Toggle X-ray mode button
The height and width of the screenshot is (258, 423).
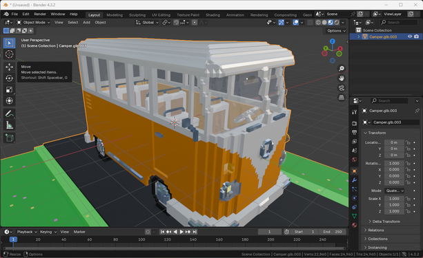coord(311,23)
